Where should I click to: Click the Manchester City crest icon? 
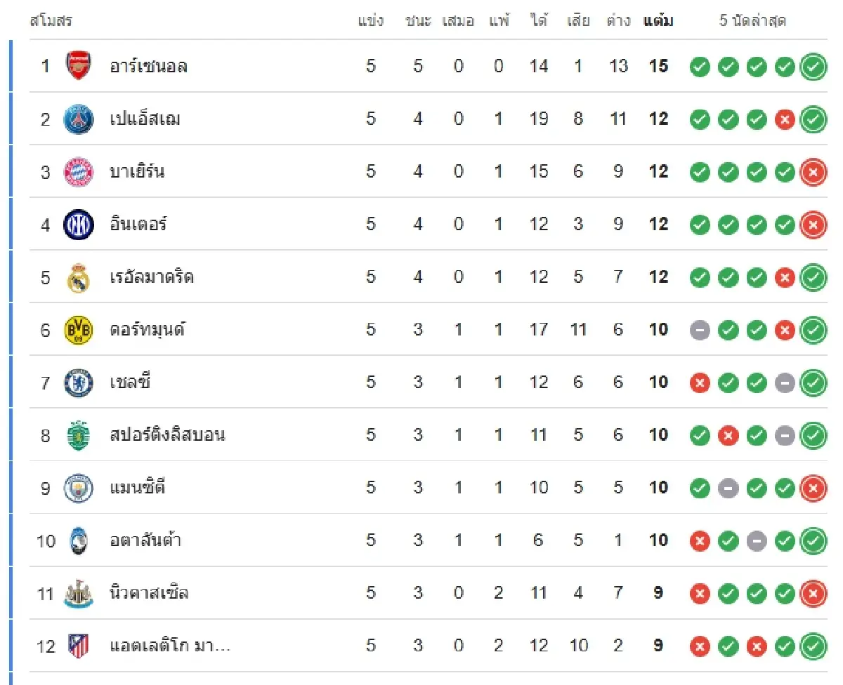point(78,488)
